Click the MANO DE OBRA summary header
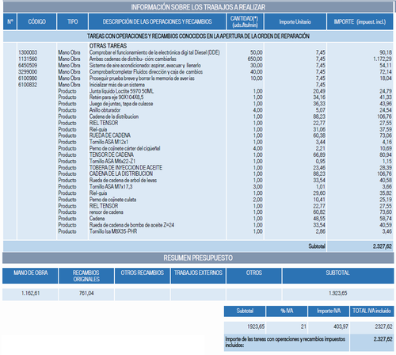 [30, 276]
